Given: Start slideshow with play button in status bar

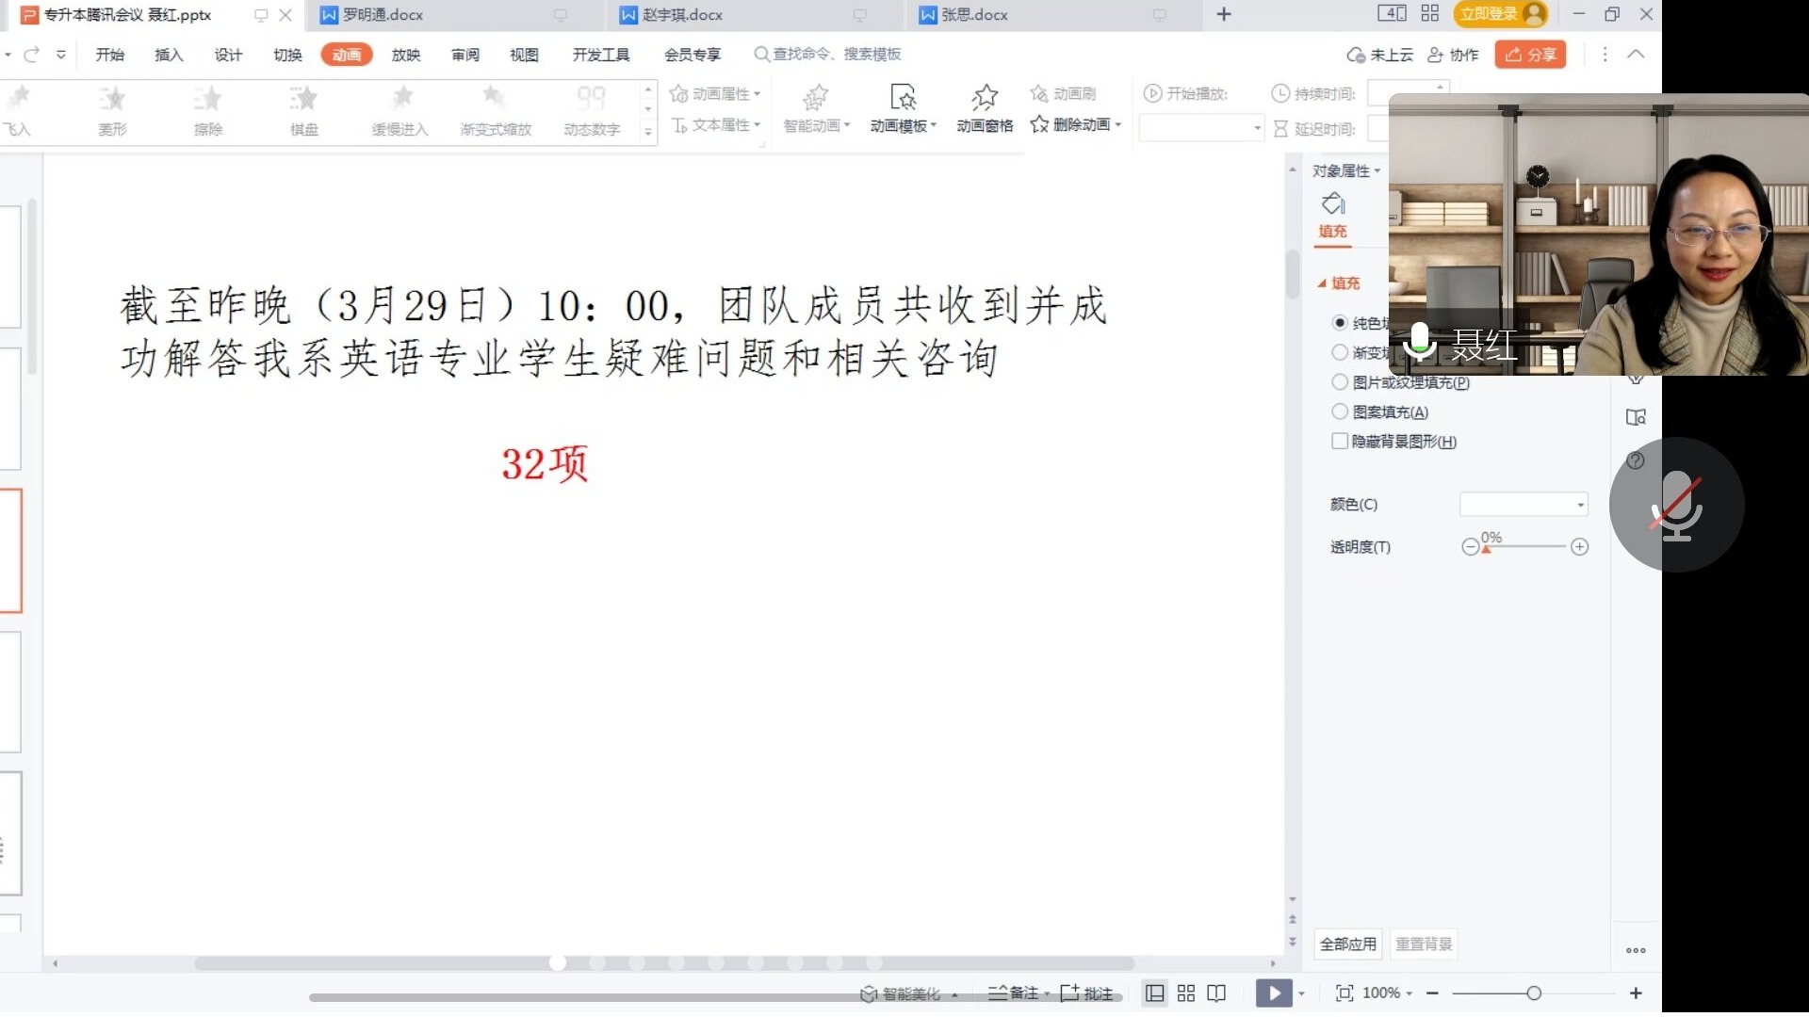Looking at the screenshot, I should [1274, 993].
